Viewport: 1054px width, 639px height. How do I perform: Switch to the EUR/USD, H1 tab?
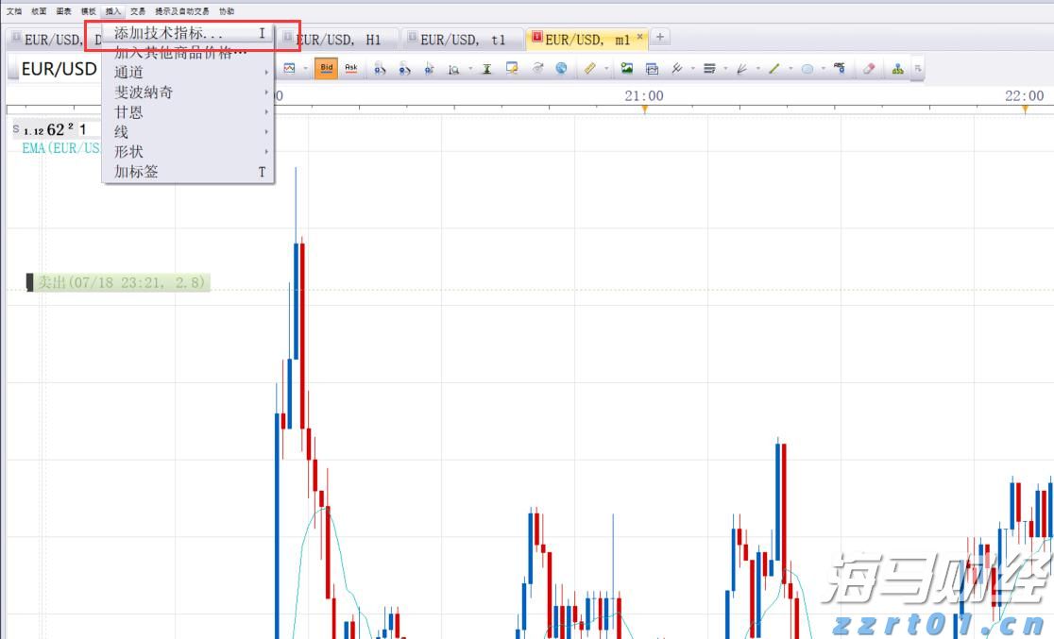338,40
